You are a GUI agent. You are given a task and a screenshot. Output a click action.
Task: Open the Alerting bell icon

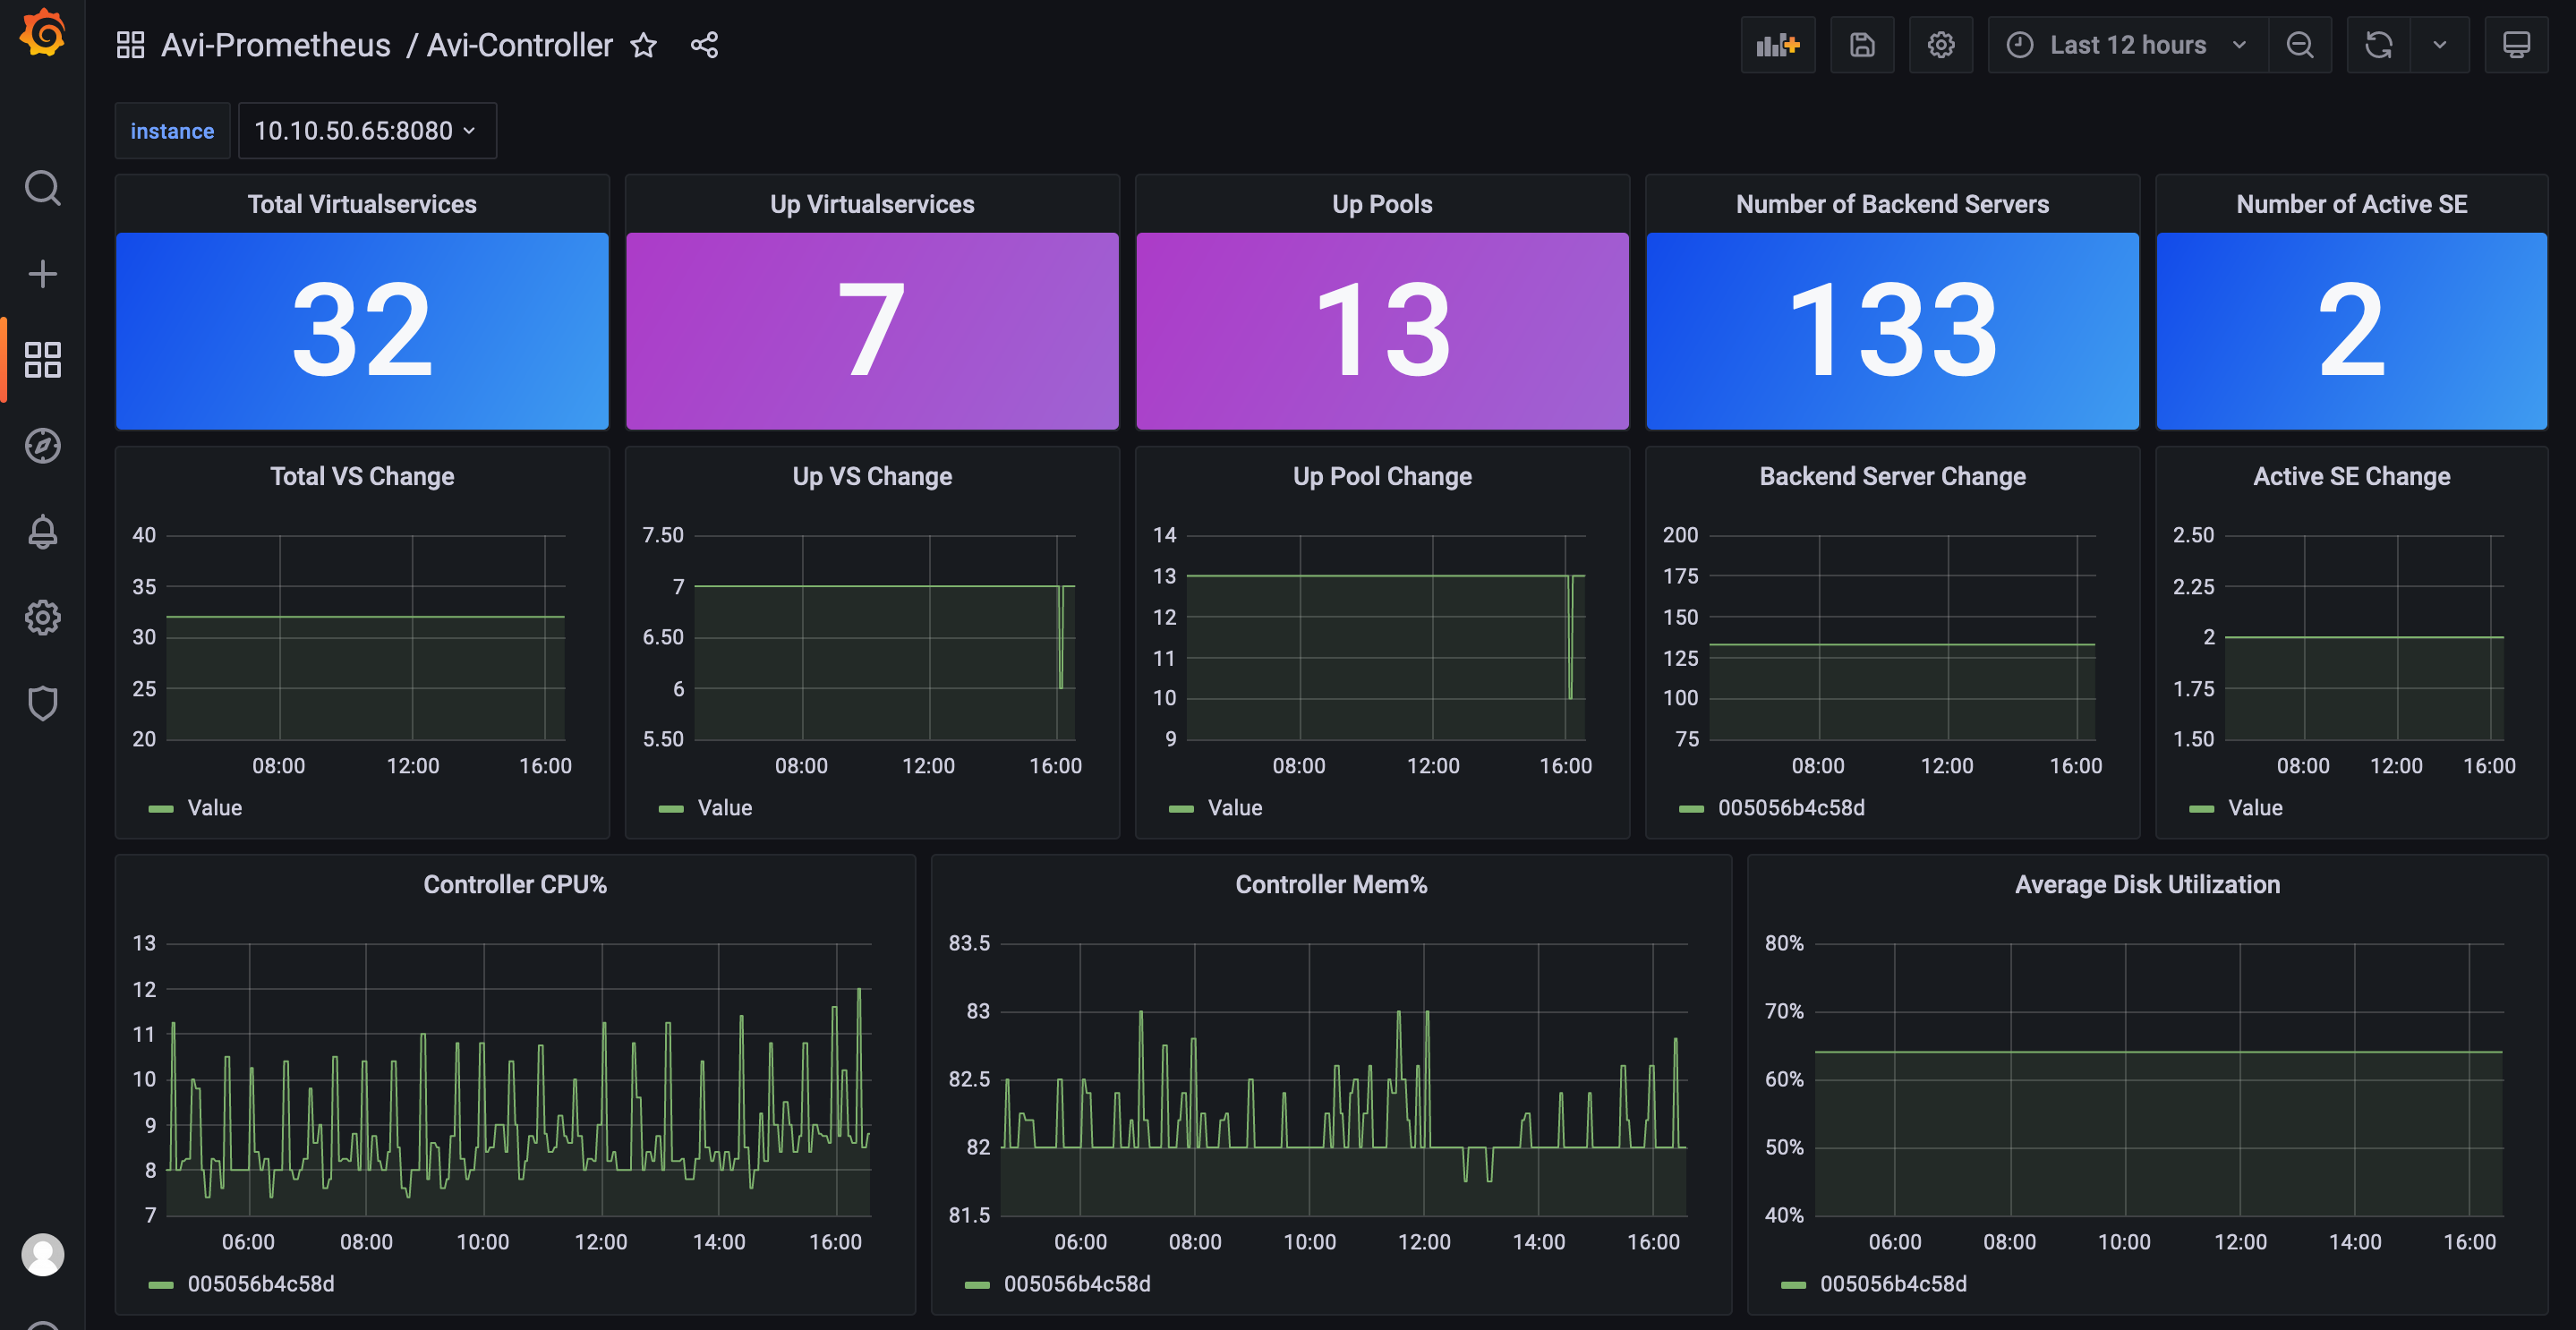pyautogui.click(x=43, y=531)
